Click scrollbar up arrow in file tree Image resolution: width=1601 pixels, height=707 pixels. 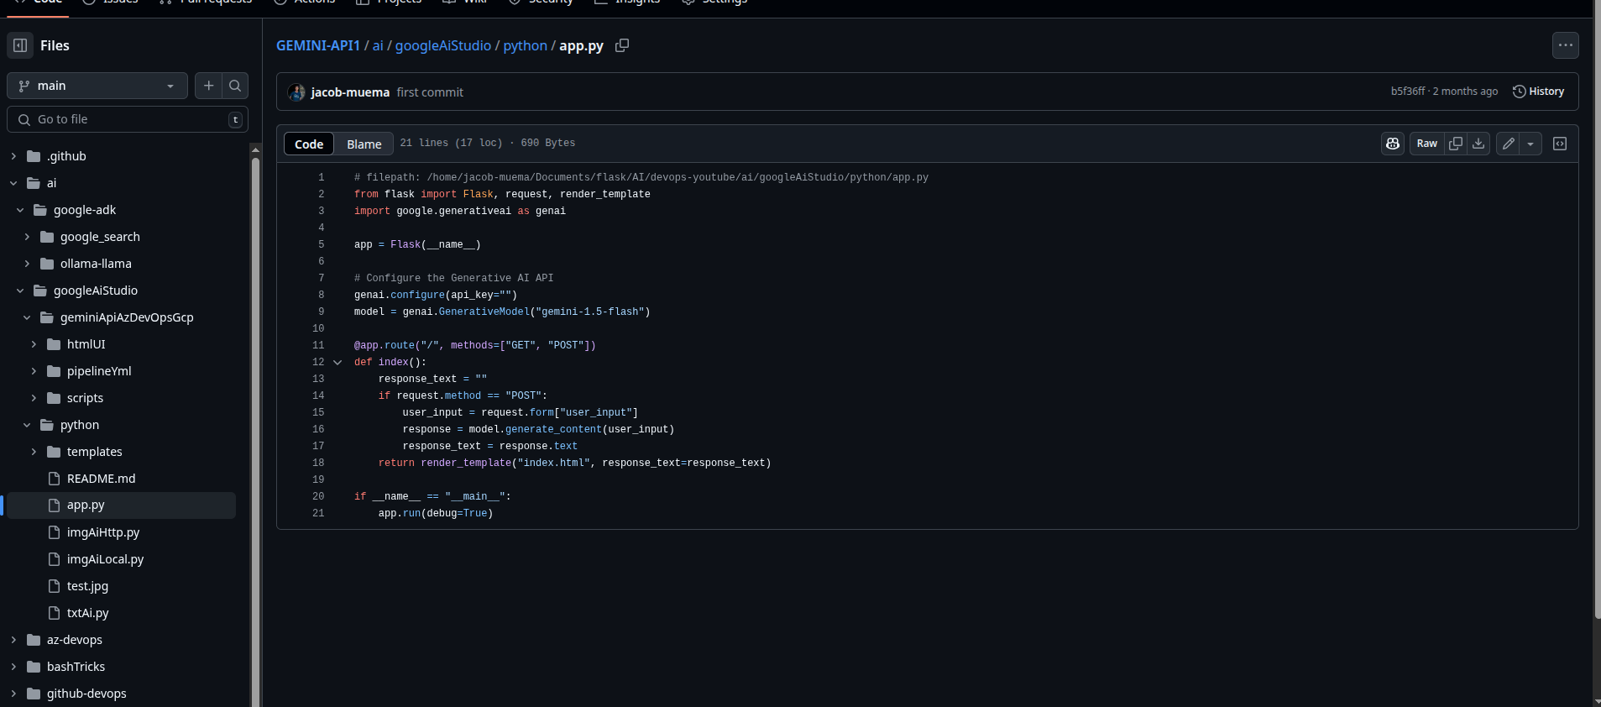pyautogui.click(x=255, y=149)
